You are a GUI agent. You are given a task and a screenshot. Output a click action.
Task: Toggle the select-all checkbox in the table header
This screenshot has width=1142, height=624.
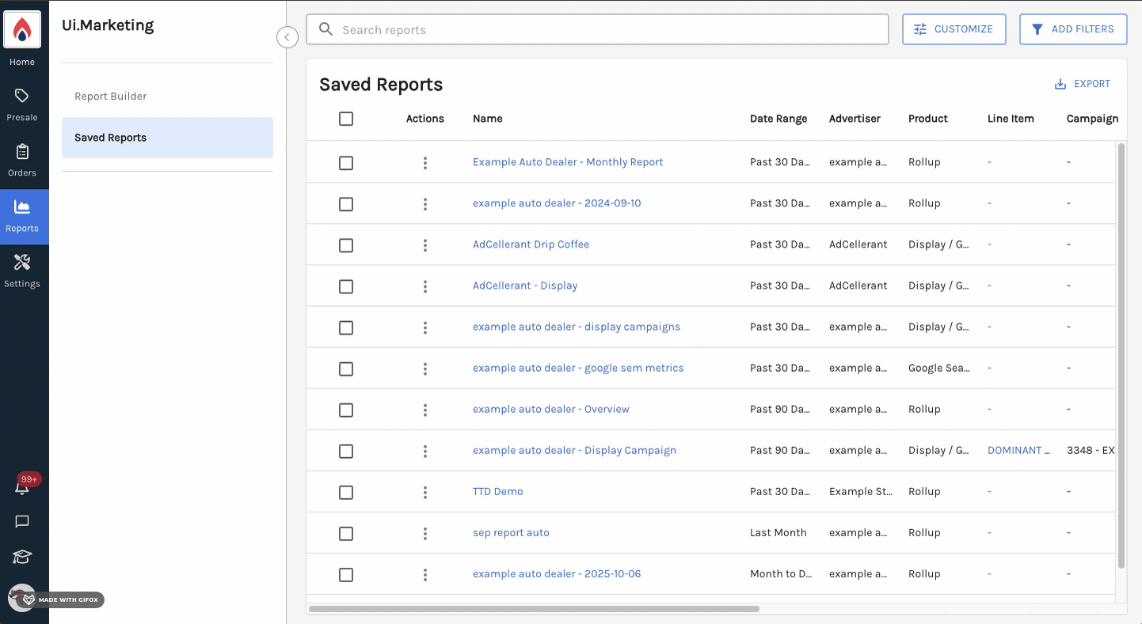(x=346, y=119)
